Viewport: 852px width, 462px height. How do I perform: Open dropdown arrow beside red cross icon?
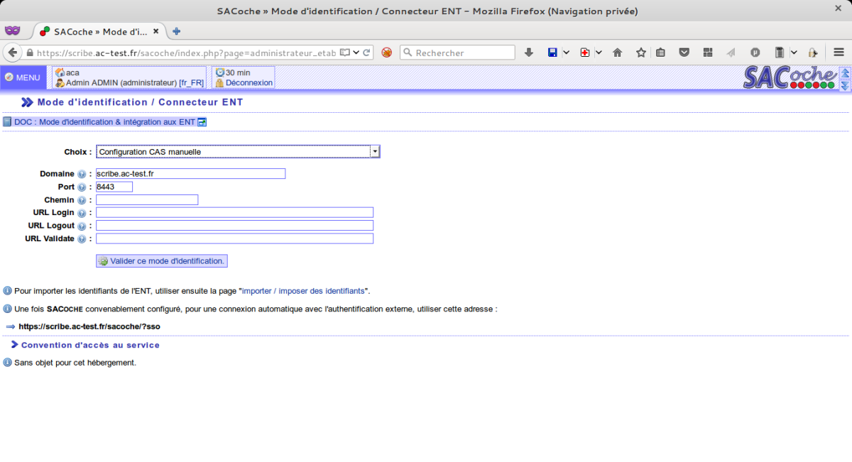click(599, 53)
